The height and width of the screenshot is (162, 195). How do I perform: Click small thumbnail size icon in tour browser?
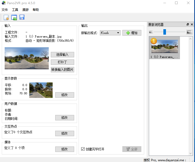tap(151, 32)
